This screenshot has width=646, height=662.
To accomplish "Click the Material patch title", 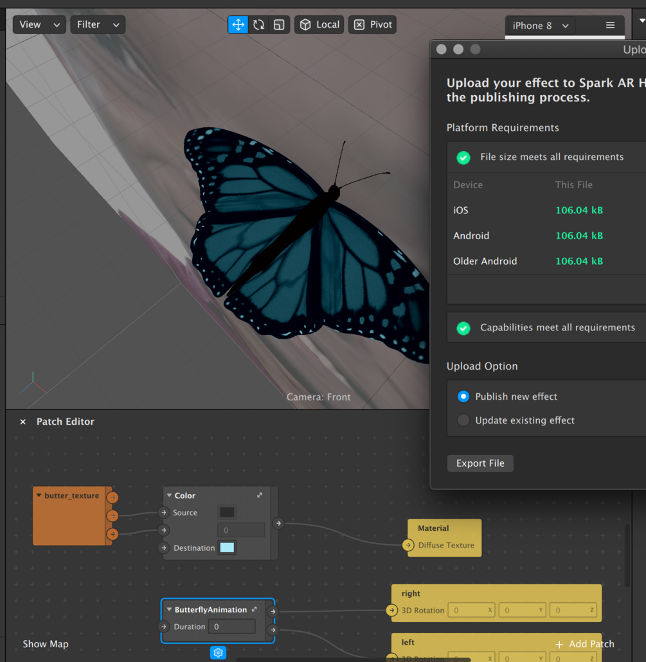I will [x=433, y=528].
